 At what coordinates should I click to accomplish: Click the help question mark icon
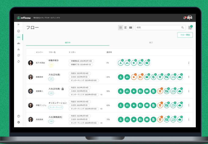click(x=19, y=116)
